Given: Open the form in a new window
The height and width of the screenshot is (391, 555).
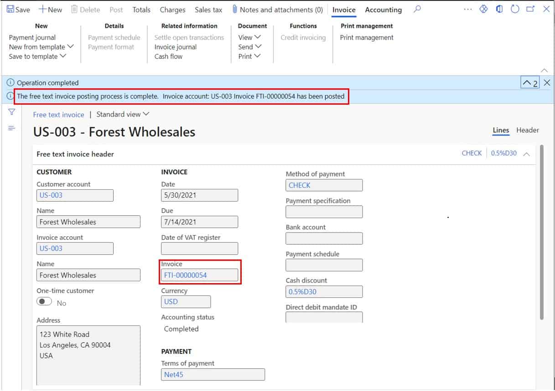Looking at the screenshot, I should click(530, 9).
